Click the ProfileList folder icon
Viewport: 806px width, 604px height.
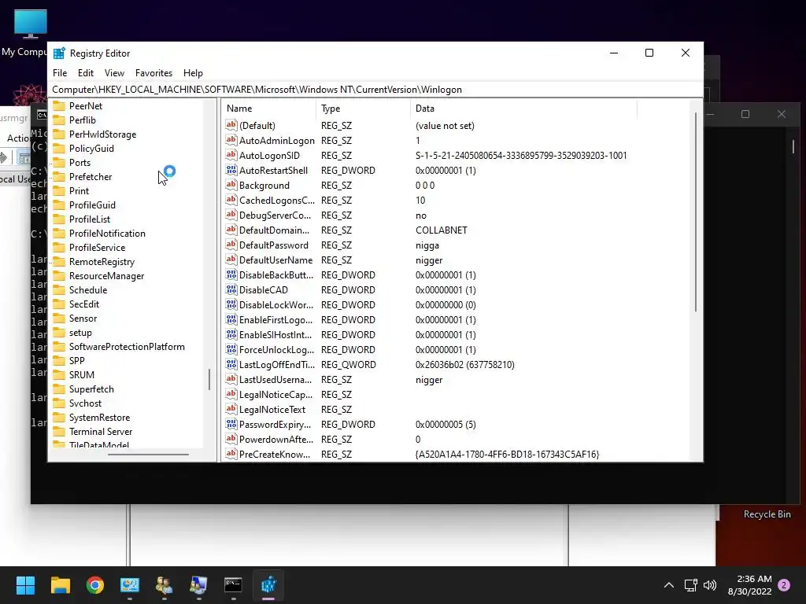(59, 219)
